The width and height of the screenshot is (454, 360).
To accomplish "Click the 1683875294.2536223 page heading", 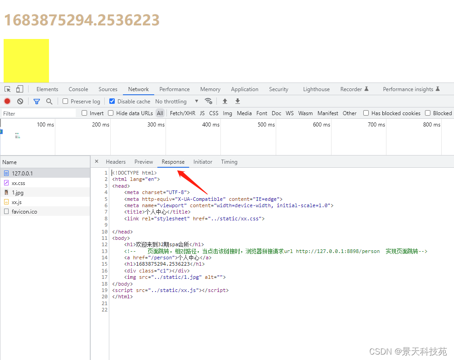I will pyautogui.click(x=82, y=20).
